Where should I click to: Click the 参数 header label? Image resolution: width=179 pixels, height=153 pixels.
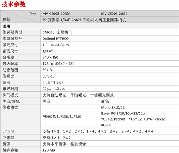(x=6, y=19)
